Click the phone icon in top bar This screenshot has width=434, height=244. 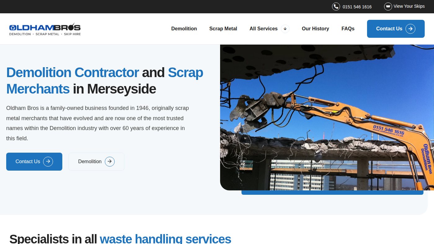pyautogui.click(x=336, y=7)
